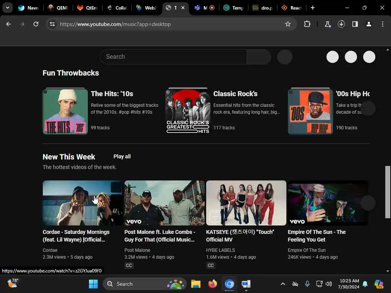This screenshot has height=293, width=391.
Task: Show next New This Week videos arrow
Action: click(x=368, y=203)
